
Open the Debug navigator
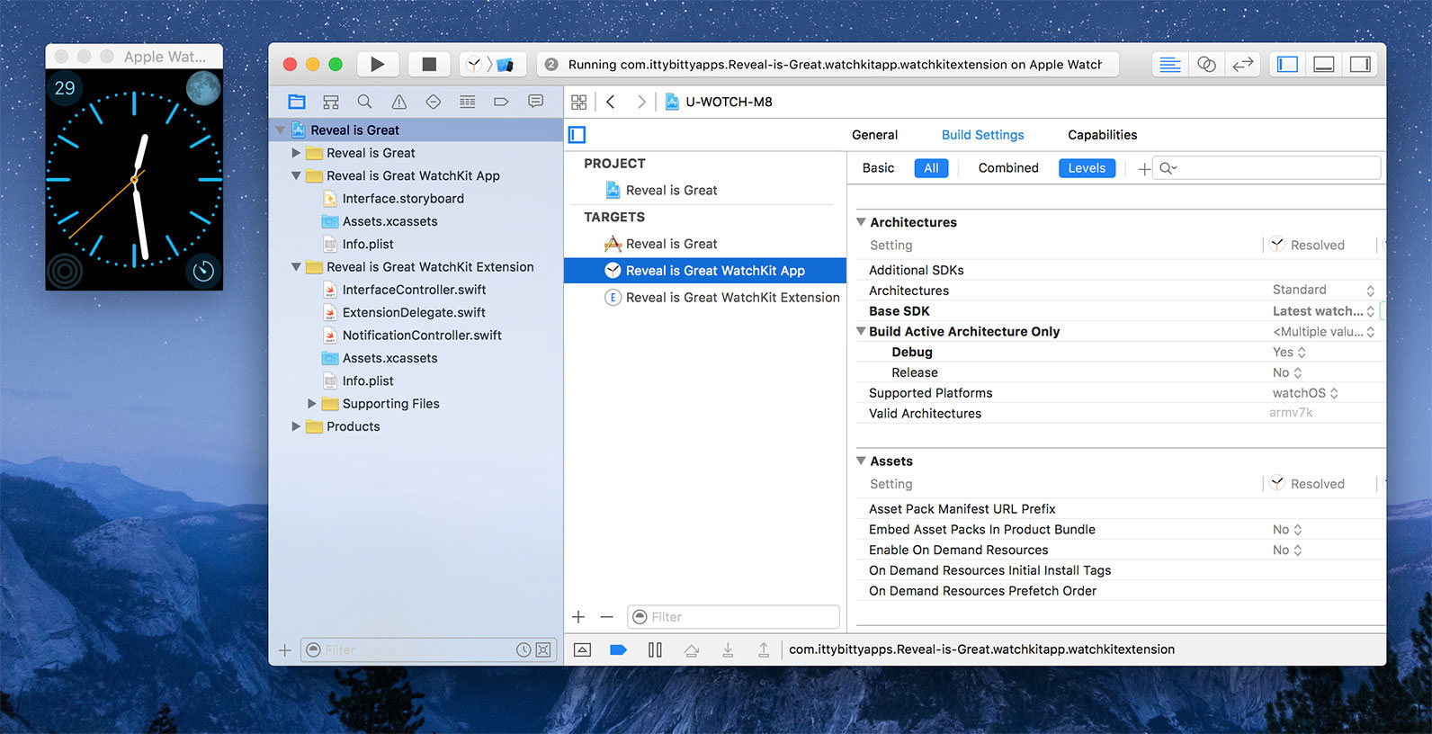point(467,102)
